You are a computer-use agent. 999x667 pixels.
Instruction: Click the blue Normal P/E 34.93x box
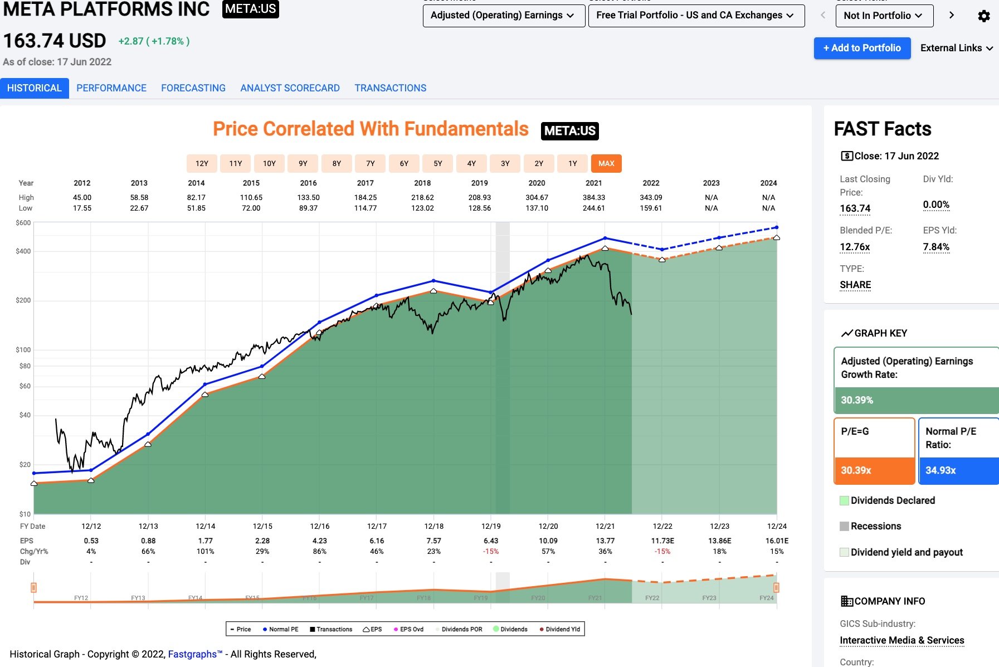click(959, 470)
